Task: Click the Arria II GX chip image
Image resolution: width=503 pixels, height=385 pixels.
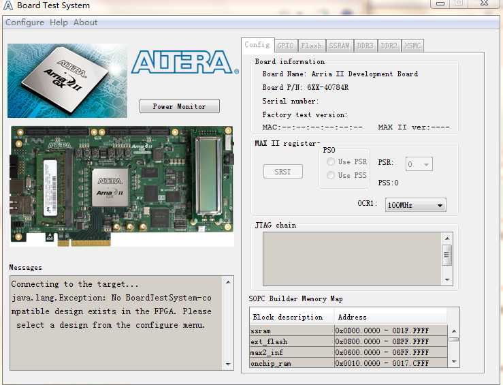Action: tap(67, 81)
